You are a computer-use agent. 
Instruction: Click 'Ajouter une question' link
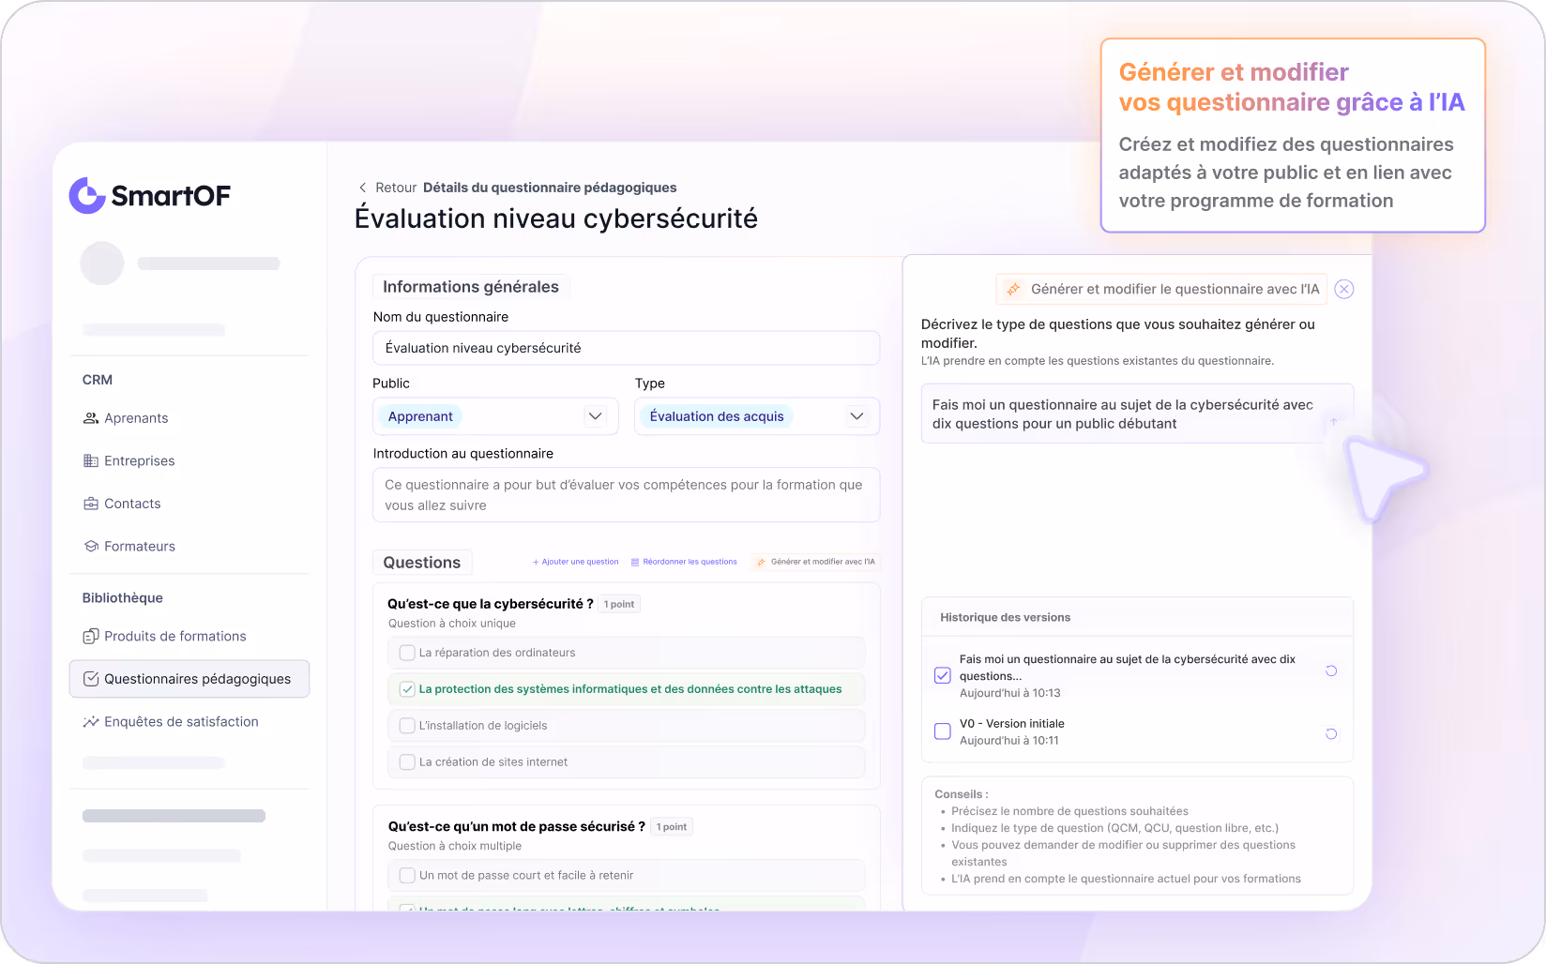pos(575,561)
